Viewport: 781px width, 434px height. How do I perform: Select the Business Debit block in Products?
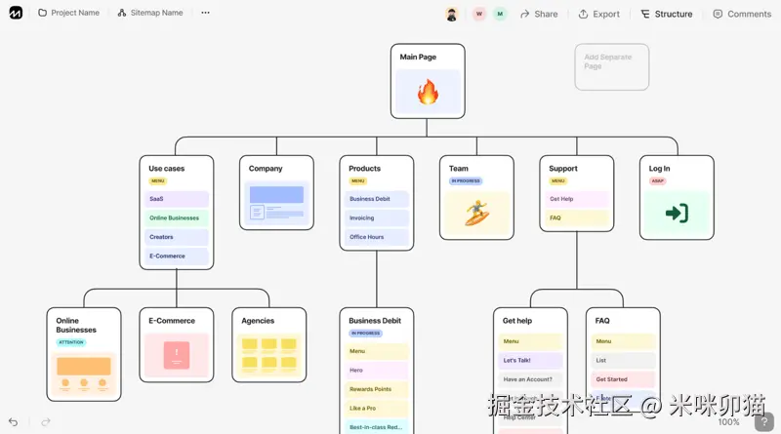point(377,199)
